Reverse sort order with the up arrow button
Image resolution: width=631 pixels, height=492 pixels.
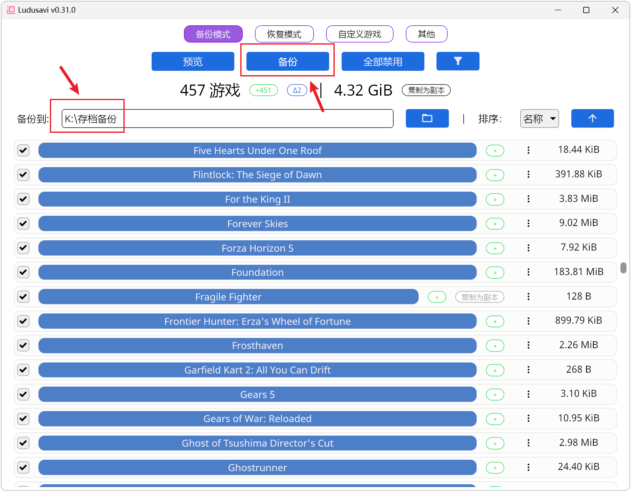click(x=592, y=119)
